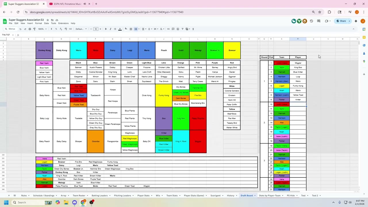Click the insert link icon
Viewport: 368px width, 207px height.
click(x=168, y=29)
